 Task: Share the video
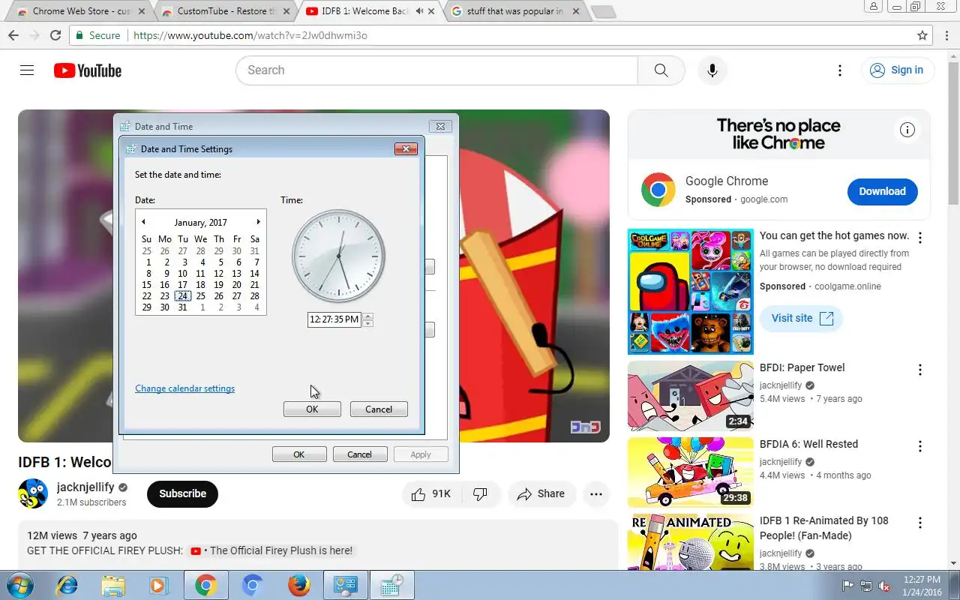pyautogui.click(x=541, y=493)
